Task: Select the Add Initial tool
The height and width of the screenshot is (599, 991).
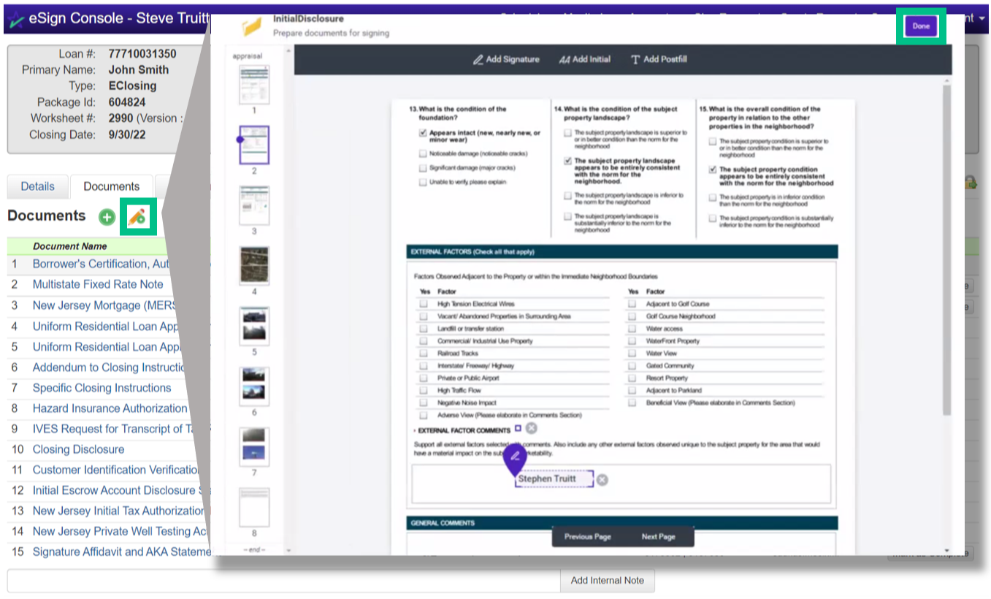Action: point(585,59)
